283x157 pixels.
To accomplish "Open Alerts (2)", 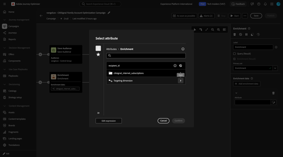I will [206, 16].
